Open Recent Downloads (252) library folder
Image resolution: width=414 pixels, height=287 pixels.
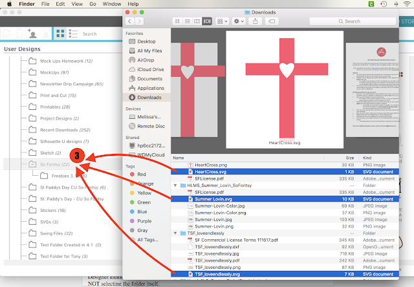click(65, 130)
